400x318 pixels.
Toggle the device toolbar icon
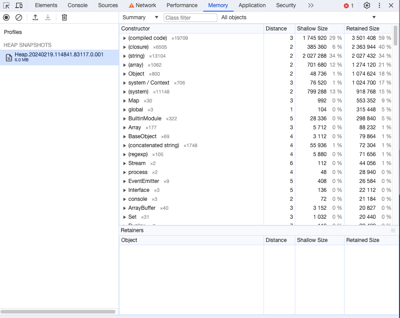(x=18, y=5)
